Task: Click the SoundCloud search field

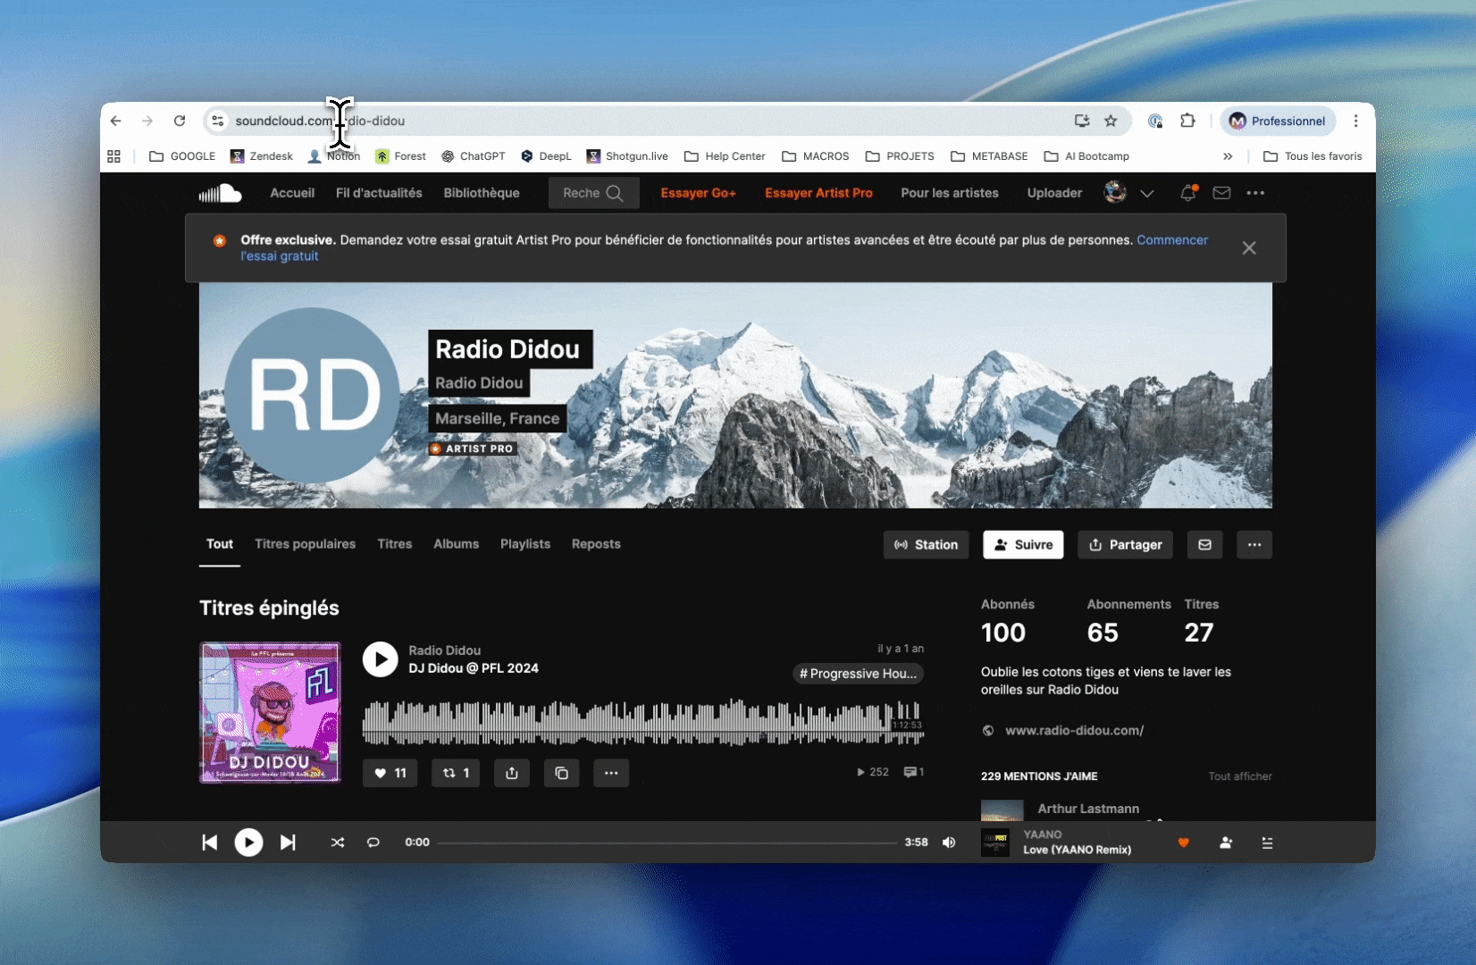Action: pos(593,193)
